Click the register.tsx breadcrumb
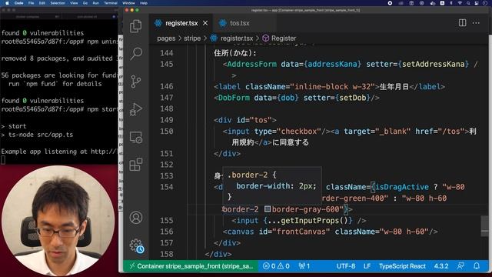This screenshot has width=492, height=277. 237,38
